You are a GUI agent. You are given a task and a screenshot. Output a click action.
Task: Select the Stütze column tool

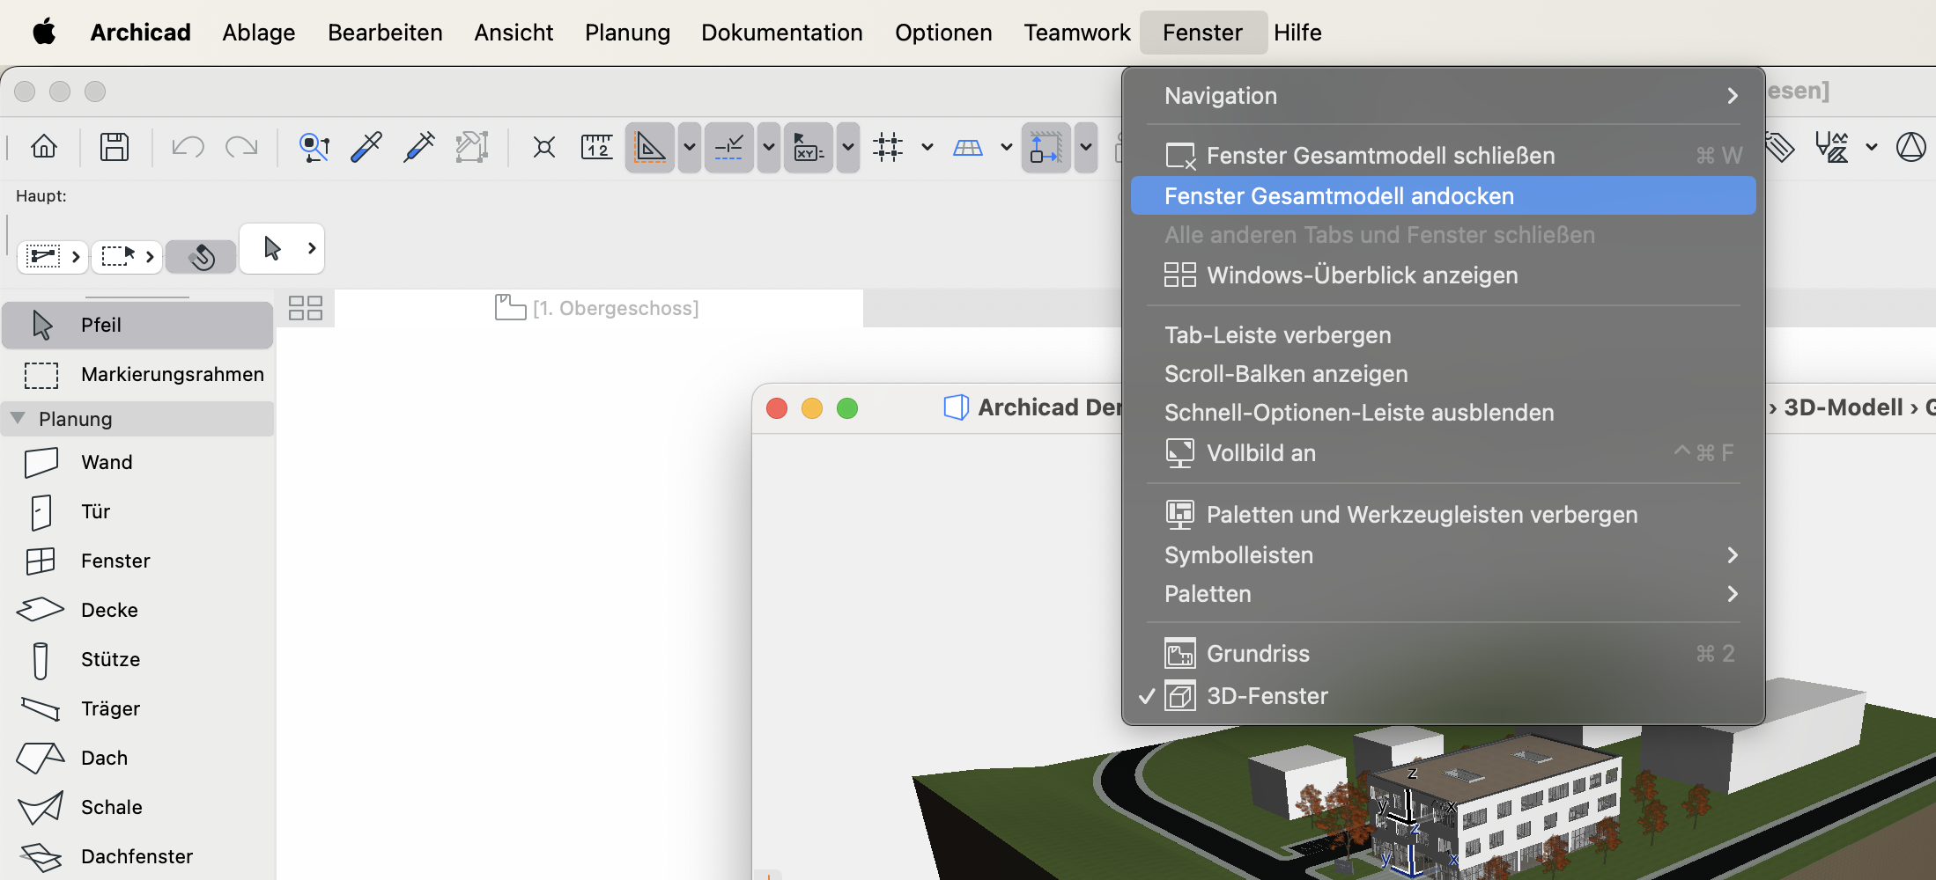(137, 659)
